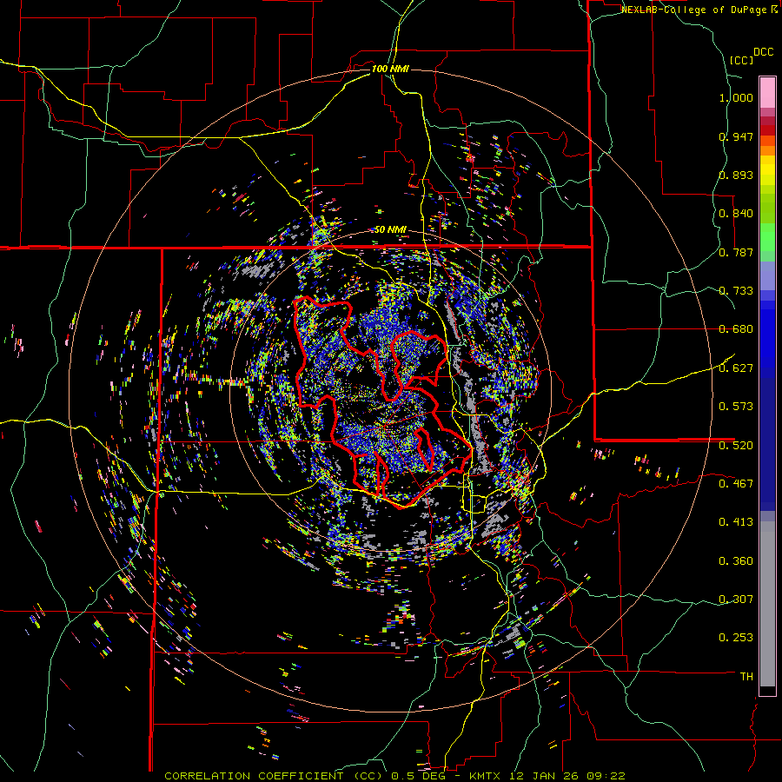The height and width of the screenshot is (782, 782).
Task: Click the 0.413 color scale label
Action: pos(736,522)
